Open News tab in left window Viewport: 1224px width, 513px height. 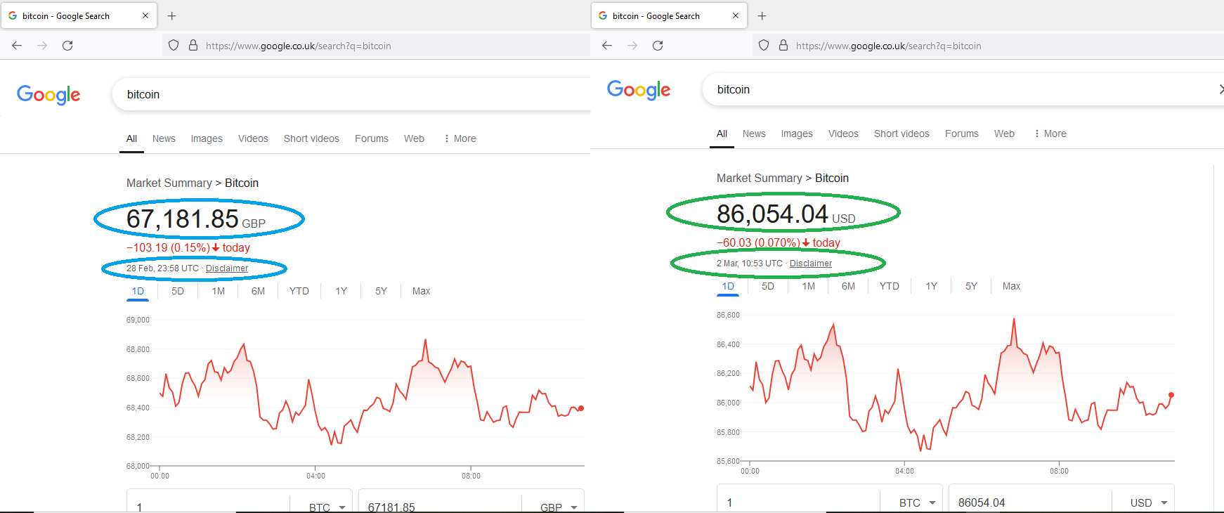(x=164, y=138)
